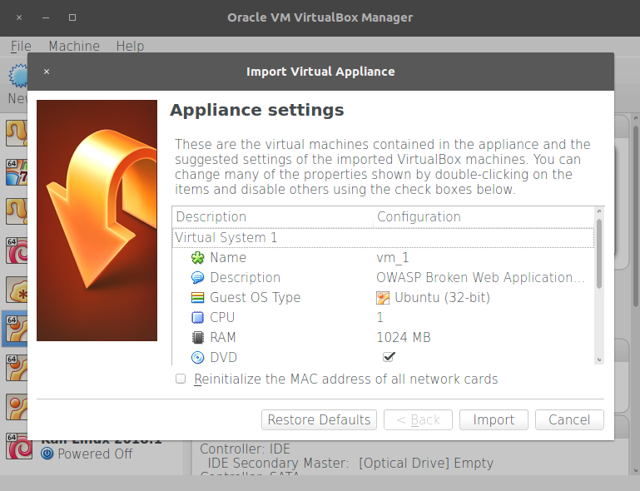Click the Description speech bubble icon
This screenshot has width=640, height=491.
[197, 277]
